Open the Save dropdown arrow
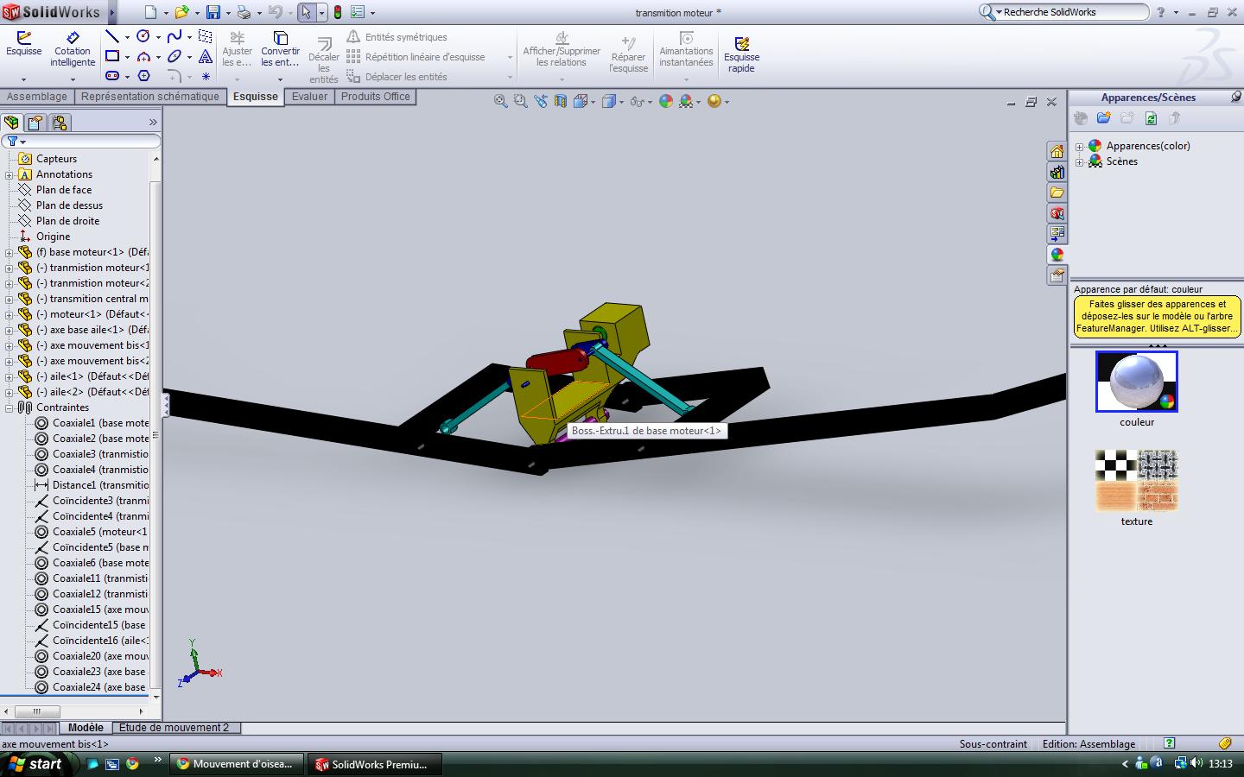Image resolution: width=1244 pixels, height=777 pixels. pos(228,13)
